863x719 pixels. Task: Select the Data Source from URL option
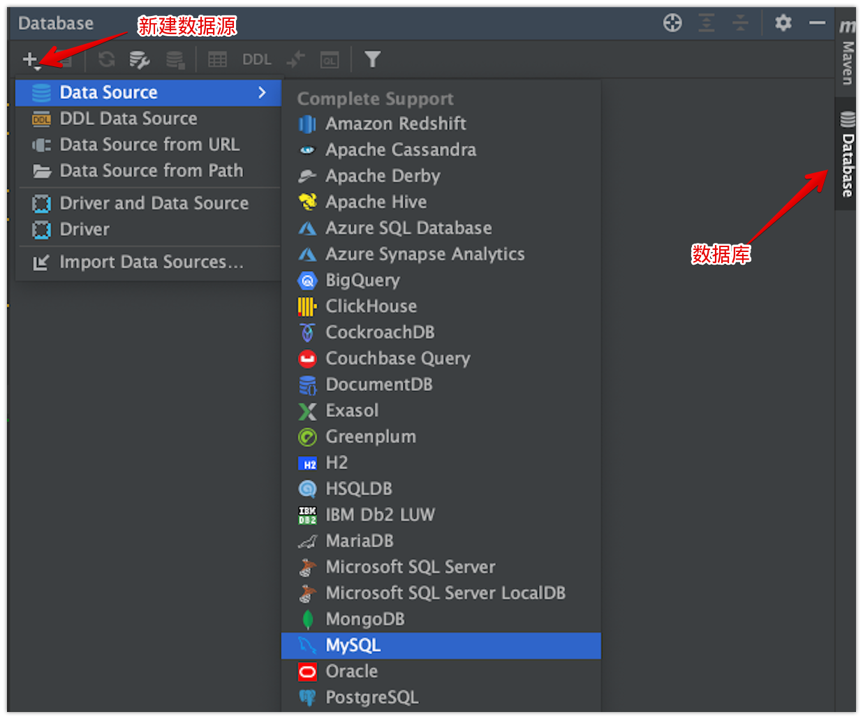point(149,144)
